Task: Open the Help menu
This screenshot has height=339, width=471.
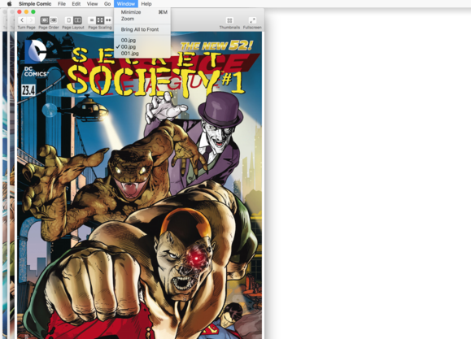Action: coord(146,3)
